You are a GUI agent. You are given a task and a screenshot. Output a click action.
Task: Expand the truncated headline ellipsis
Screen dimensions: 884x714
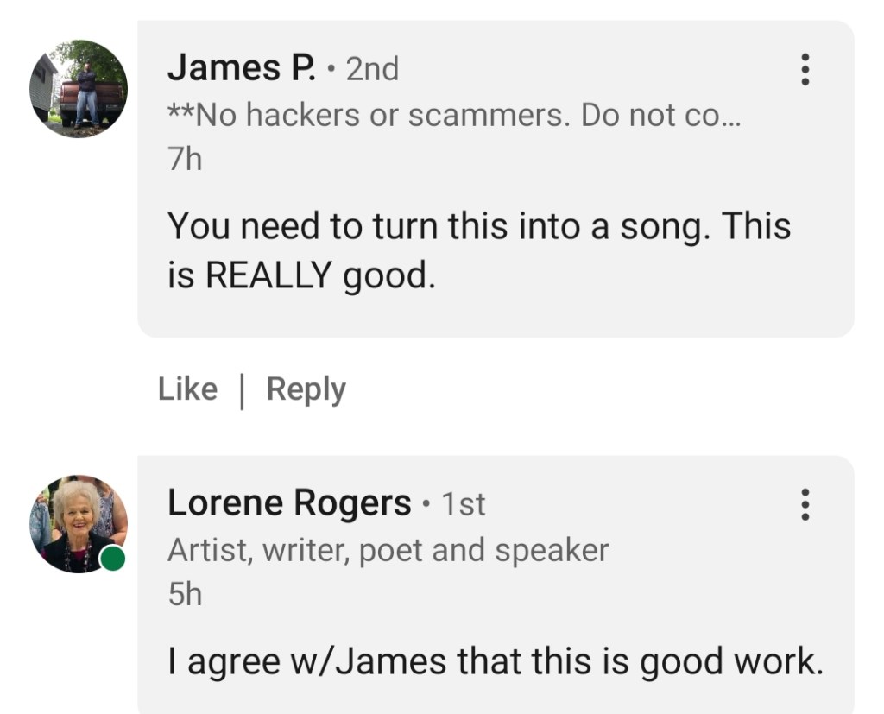coord(729,116)
